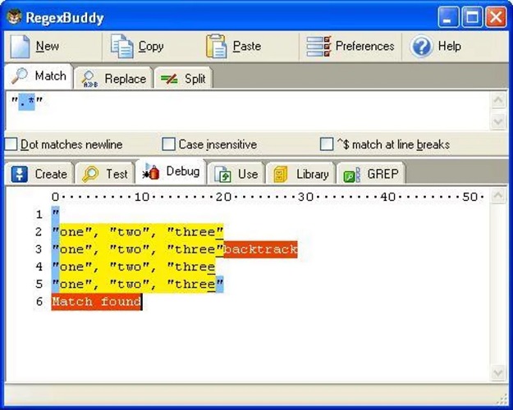Click the Paste clipboard icon

216,47
